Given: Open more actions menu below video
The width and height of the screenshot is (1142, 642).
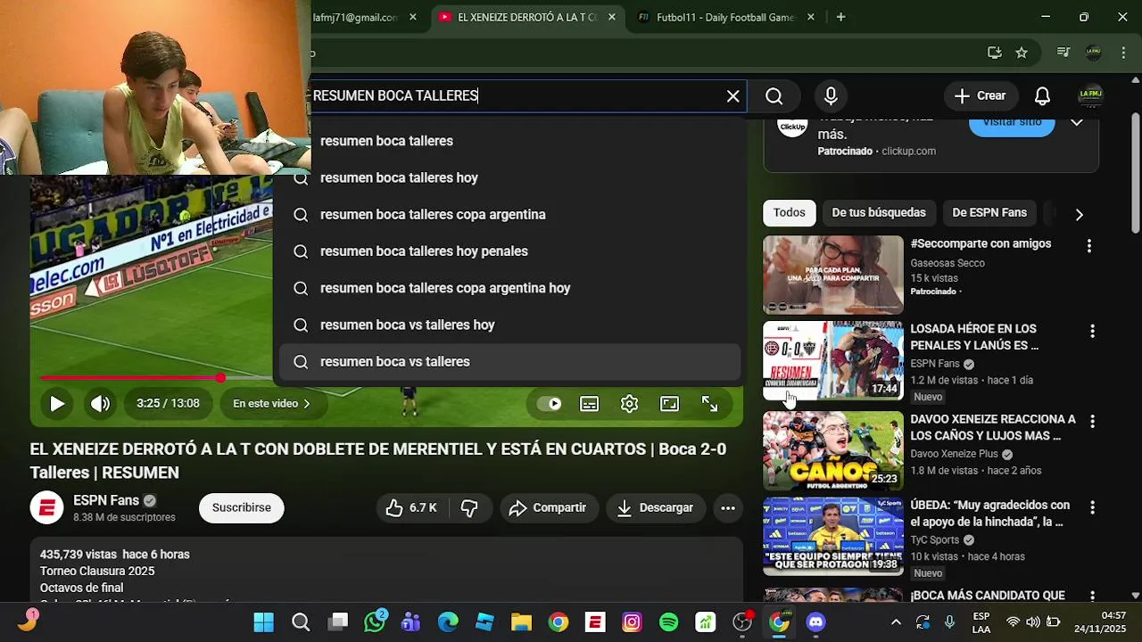Looking at the screenshot, I should (728, 508).
